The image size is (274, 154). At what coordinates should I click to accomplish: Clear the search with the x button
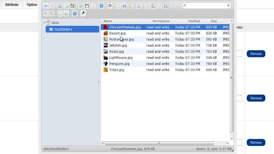point(228,6)
